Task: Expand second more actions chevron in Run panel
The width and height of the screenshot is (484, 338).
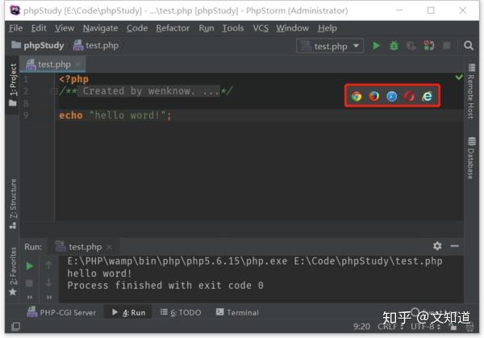Action: (49, 297)
